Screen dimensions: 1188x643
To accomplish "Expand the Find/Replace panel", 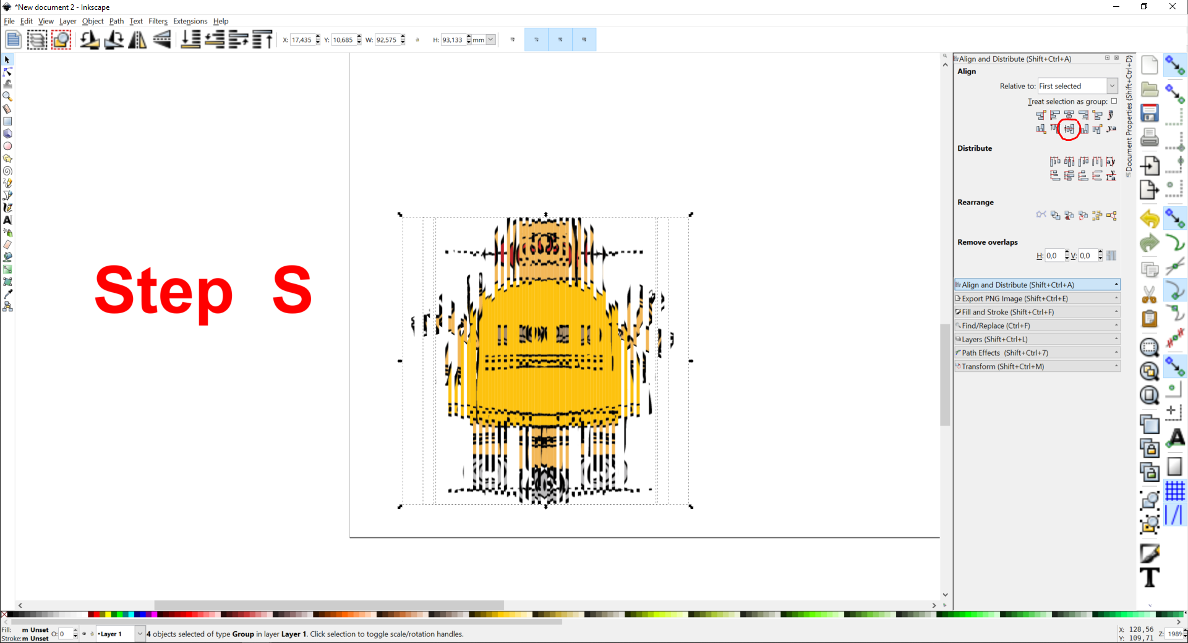I will 1037,326.
